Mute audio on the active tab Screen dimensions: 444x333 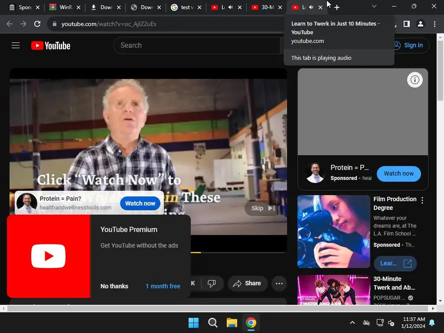pos(311,7)
